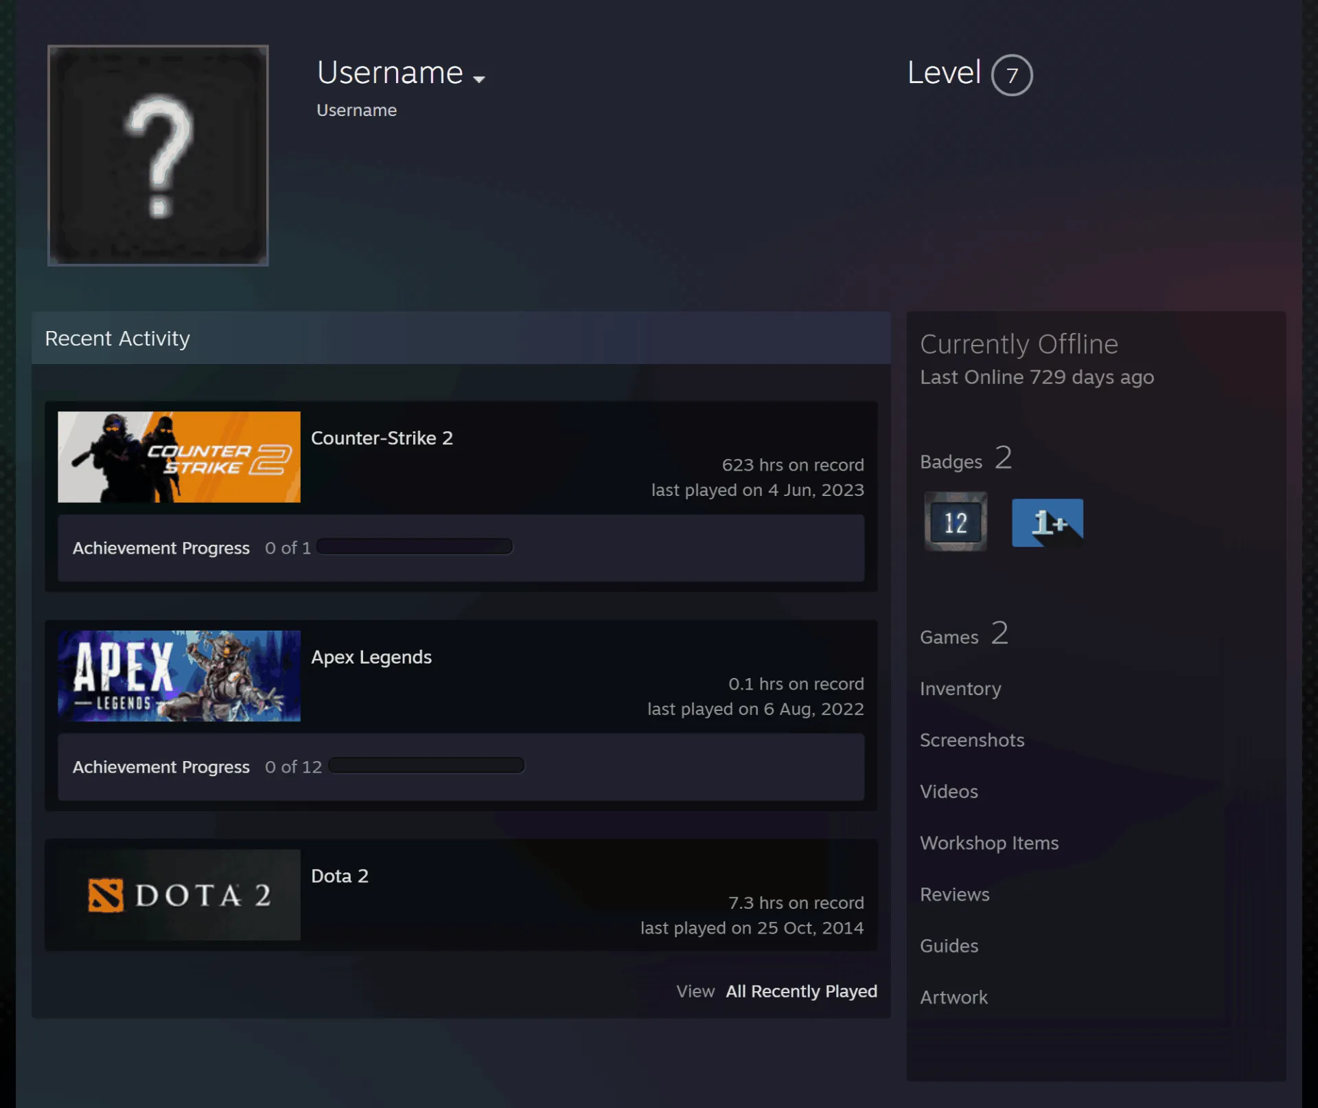Open the Badges section link
Image resolution: width=1318 pixels, height=1108 pixels.
coord(951,462)
